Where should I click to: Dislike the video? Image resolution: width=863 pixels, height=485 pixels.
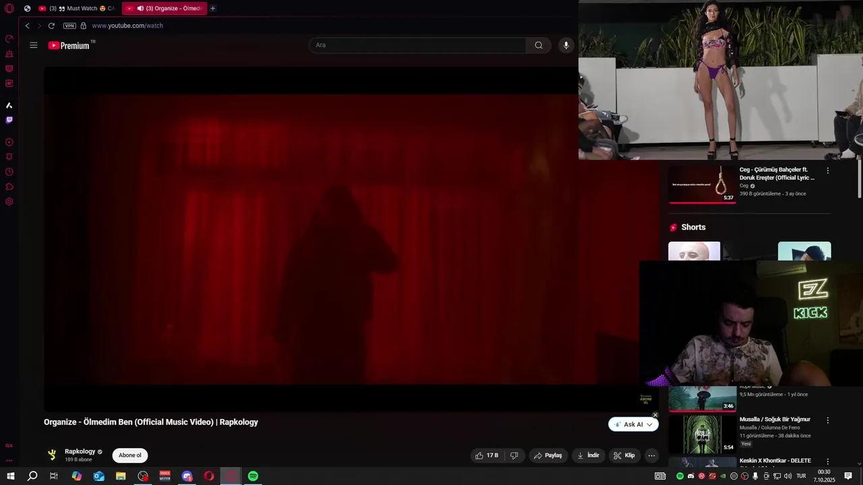coord(514,455)
